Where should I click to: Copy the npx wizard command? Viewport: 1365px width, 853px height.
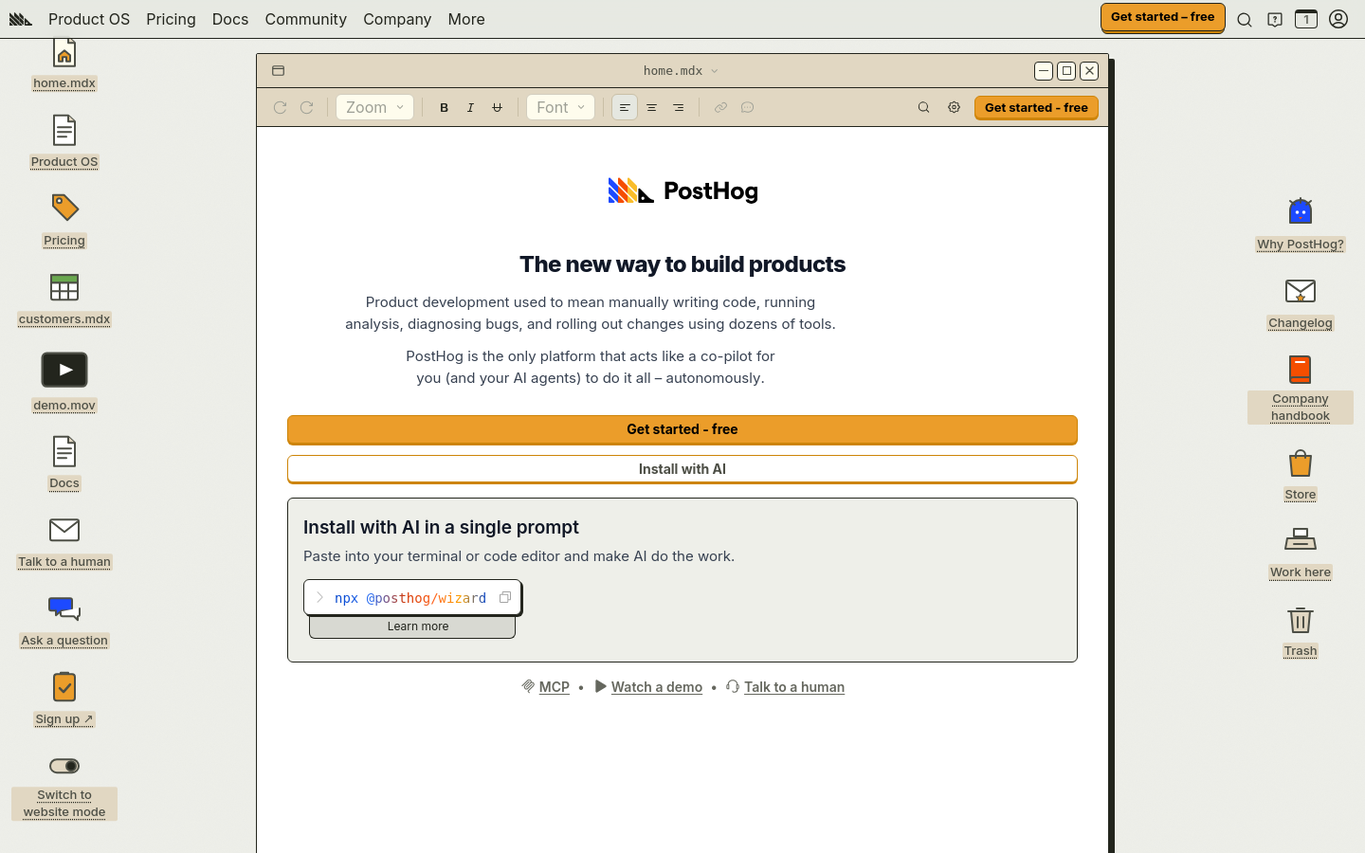coord(505,597)
